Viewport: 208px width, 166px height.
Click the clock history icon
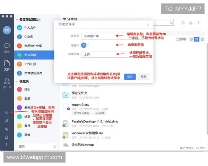click(x=191, y=39)
